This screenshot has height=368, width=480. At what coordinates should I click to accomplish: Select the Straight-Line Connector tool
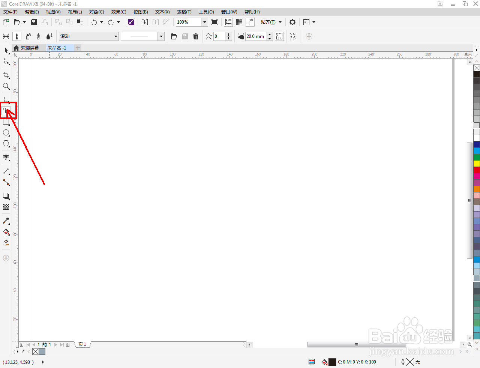[x=6, y=182]
